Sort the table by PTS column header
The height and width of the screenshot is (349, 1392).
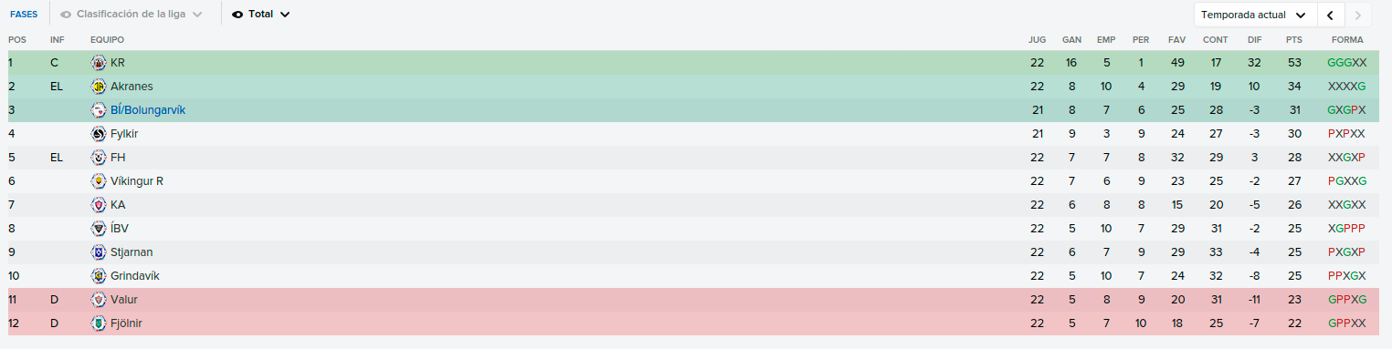[x=1294, y=40]
